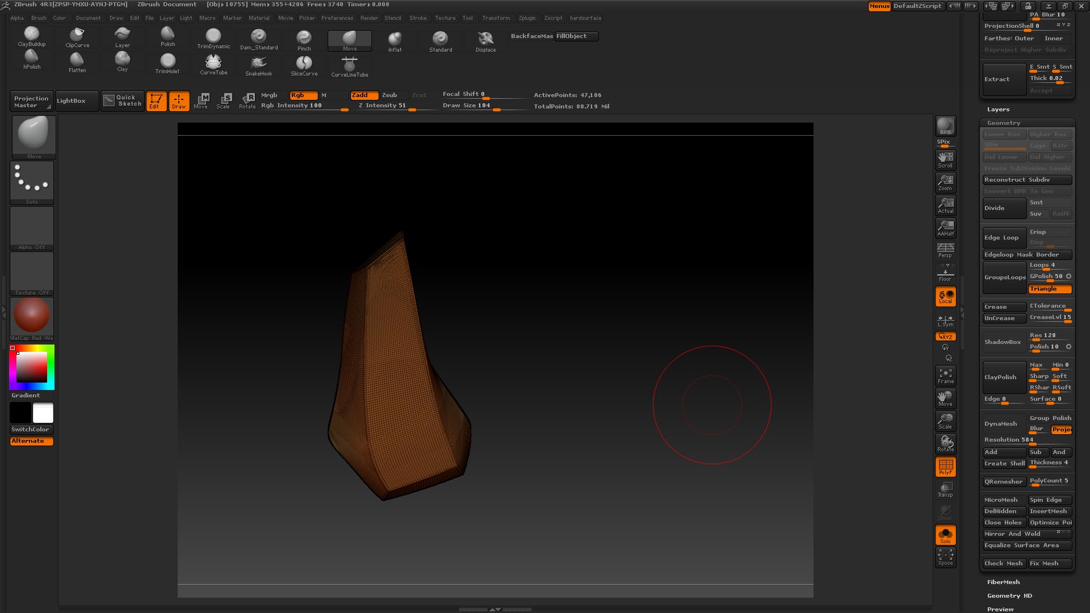Open the Zplugin menu
The width and height of the screenshot is (1090, 613).
tap(526, 18)
